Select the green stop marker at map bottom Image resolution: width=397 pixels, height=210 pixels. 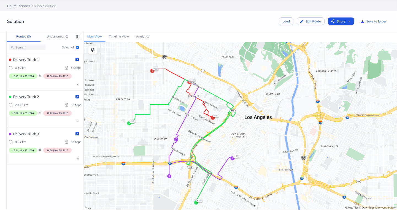[x=196, y=203]
